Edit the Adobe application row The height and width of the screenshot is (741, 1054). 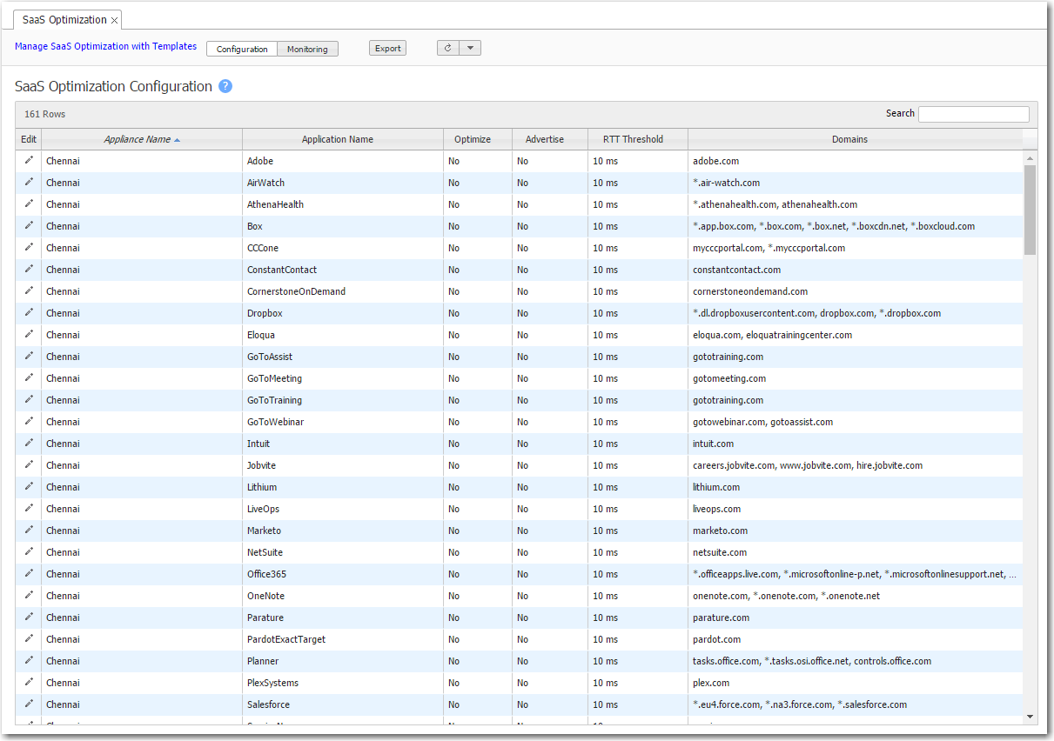point(29,161)
